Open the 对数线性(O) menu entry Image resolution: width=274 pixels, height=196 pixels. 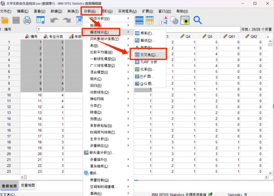(108, 92)
